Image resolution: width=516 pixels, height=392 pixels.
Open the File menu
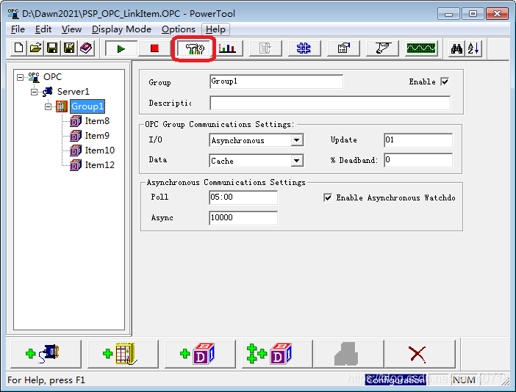click(18, 29)
